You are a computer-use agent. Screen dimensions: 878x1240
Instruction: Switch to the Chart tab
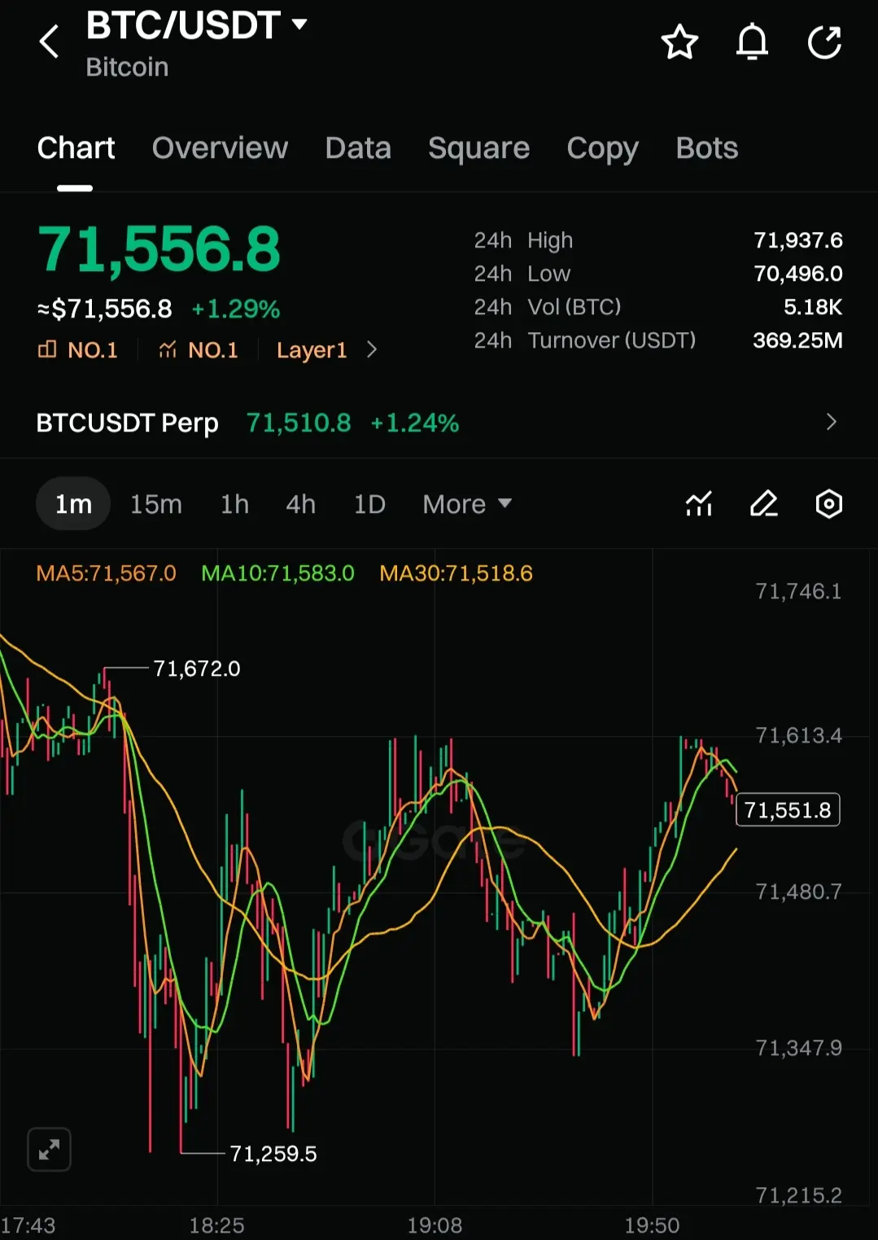[x=76, y=148]
